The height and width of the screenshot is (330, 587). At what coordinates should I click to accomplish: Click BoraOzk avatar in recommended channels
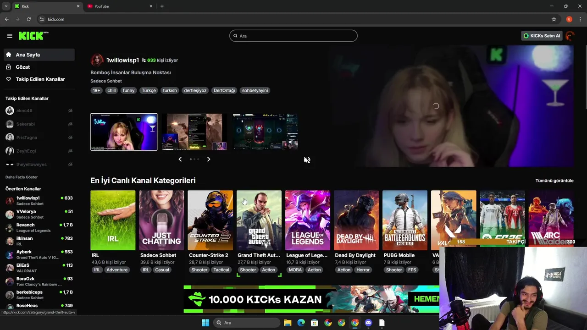(x=10, y=281)
